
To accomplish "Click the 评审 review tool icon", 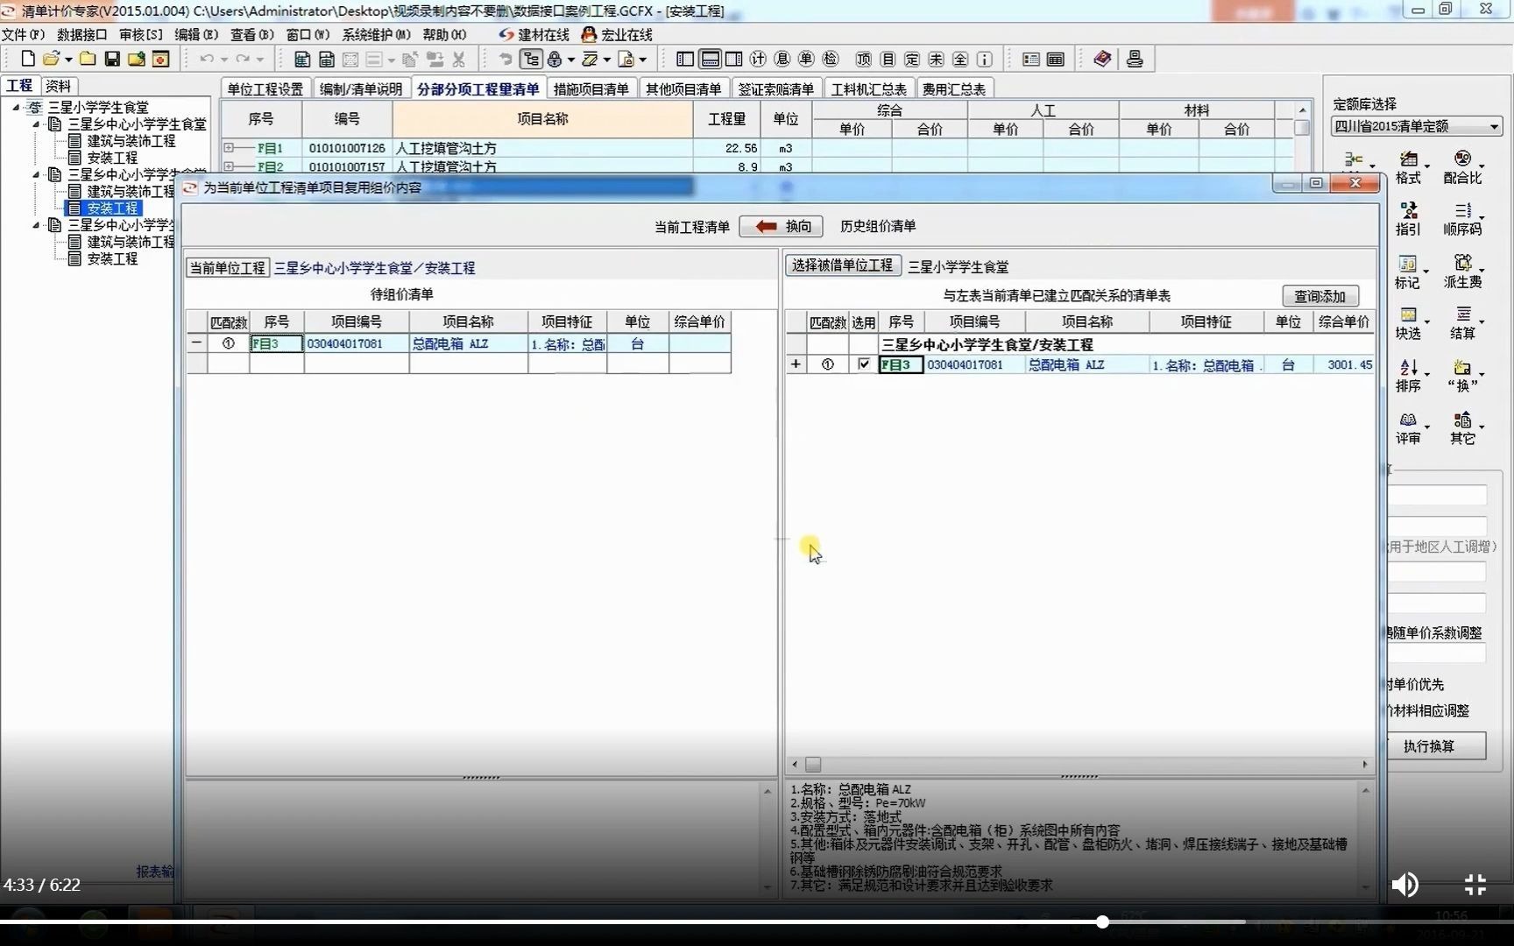I will [x=1408, y=428].
